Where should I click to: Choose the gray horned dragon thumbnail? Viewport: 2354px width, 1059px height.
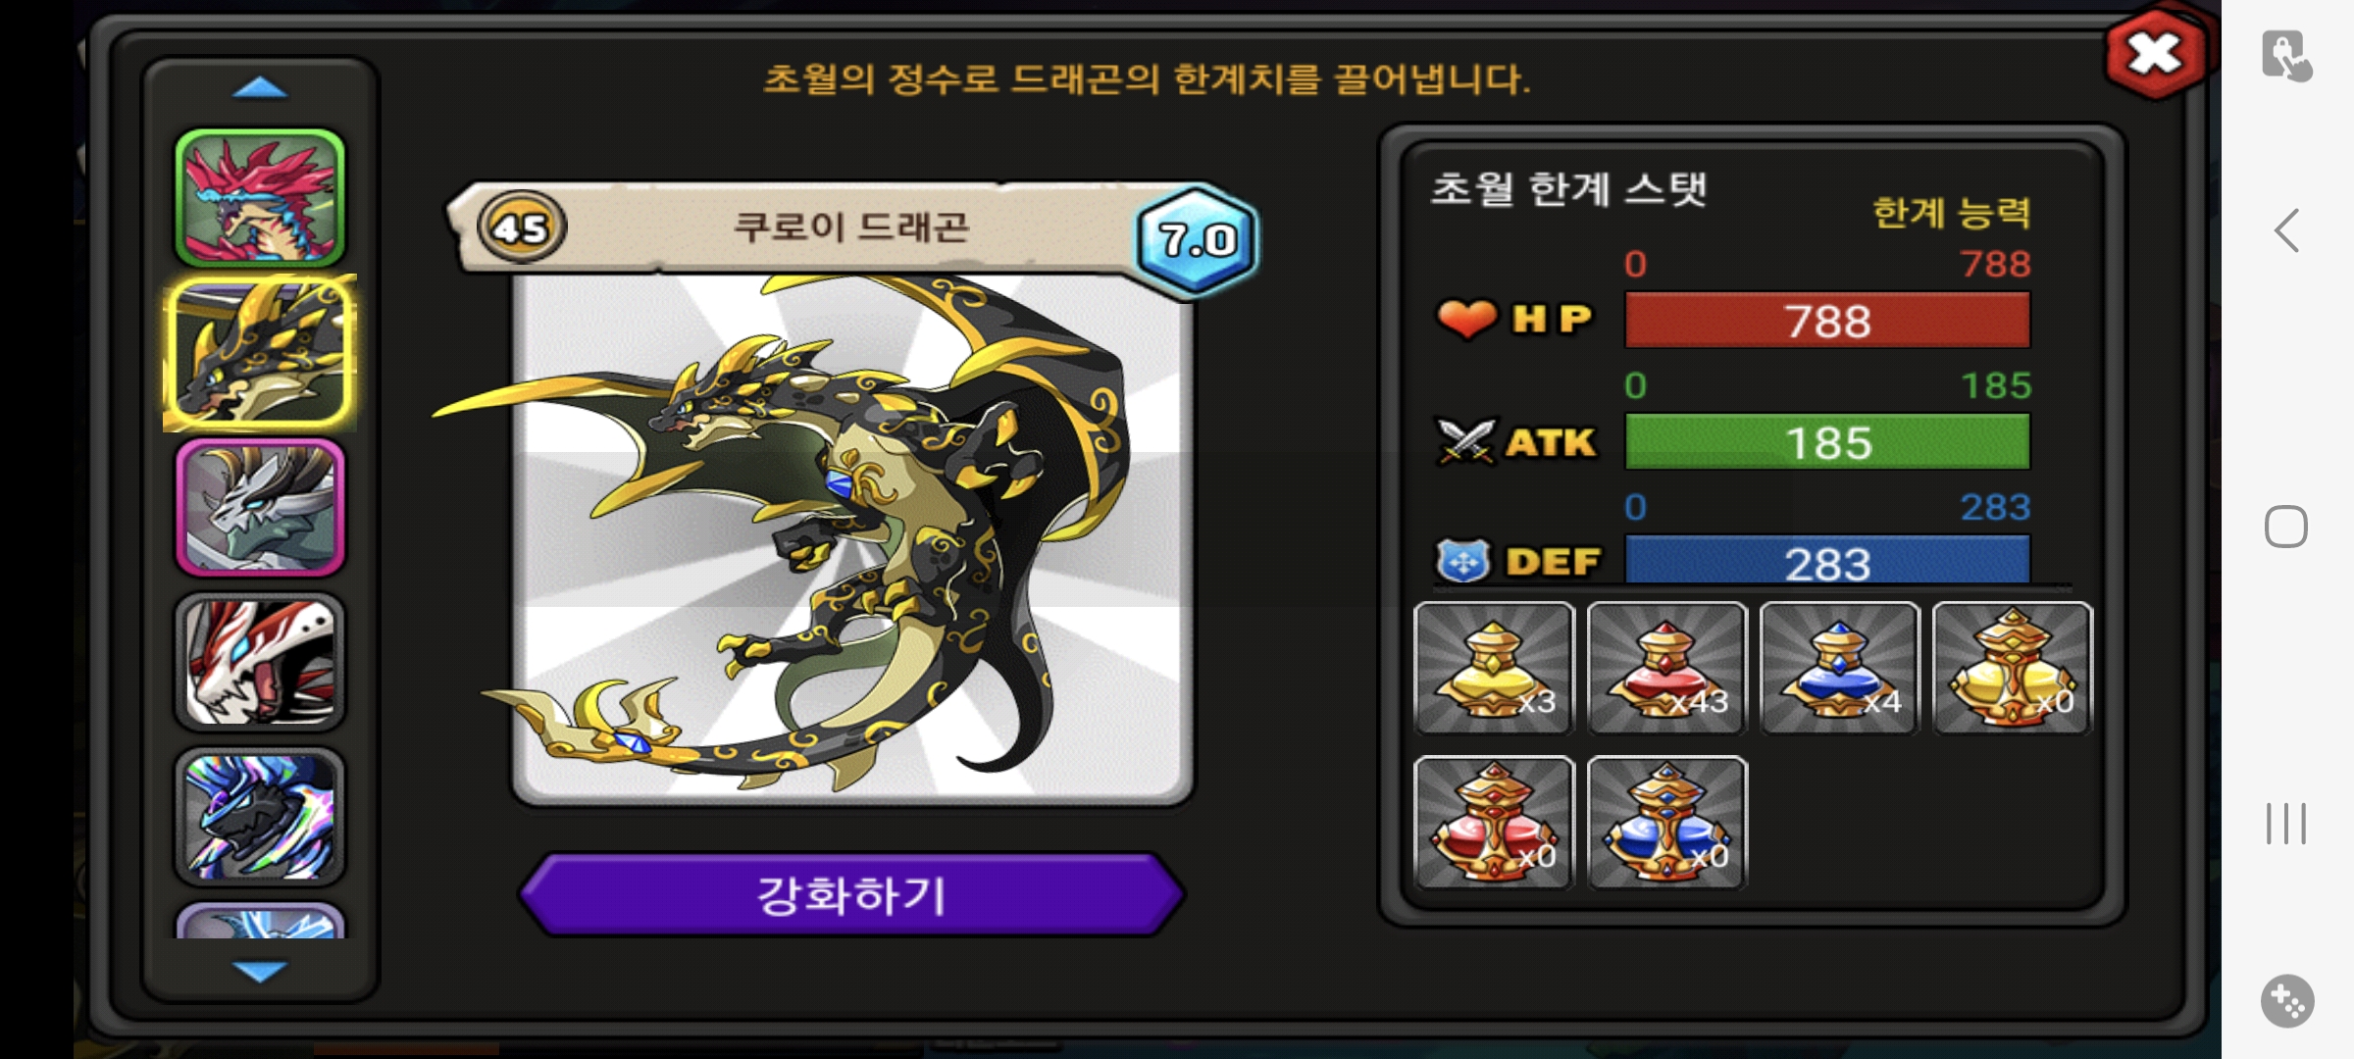pyautogui.click(x=260, y=507)
